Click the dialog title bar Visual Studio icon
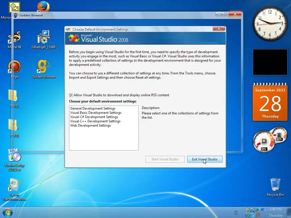Screen dimensions: 291x218 click(68, 29)
